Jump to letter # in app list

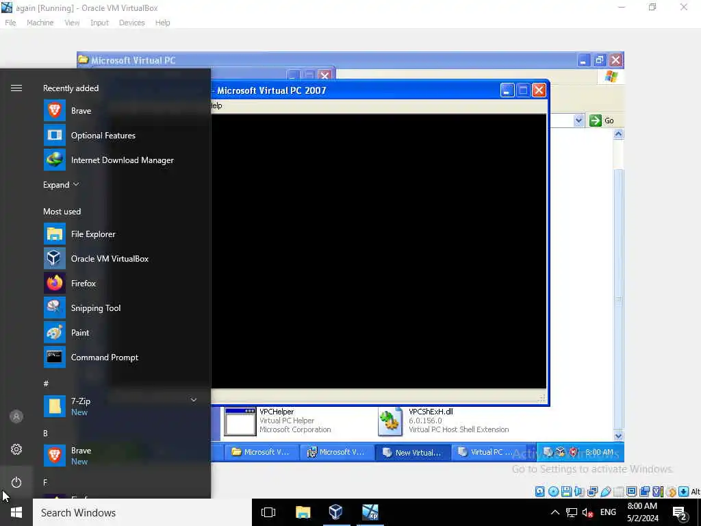pos(46,384)
